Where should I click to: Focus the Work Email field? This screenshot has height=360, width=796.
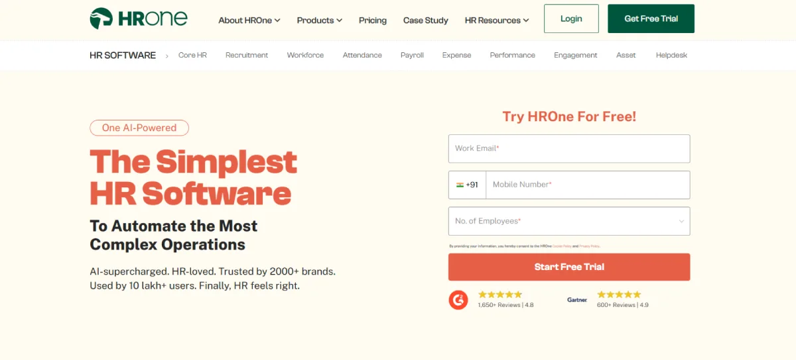point(569,149)
